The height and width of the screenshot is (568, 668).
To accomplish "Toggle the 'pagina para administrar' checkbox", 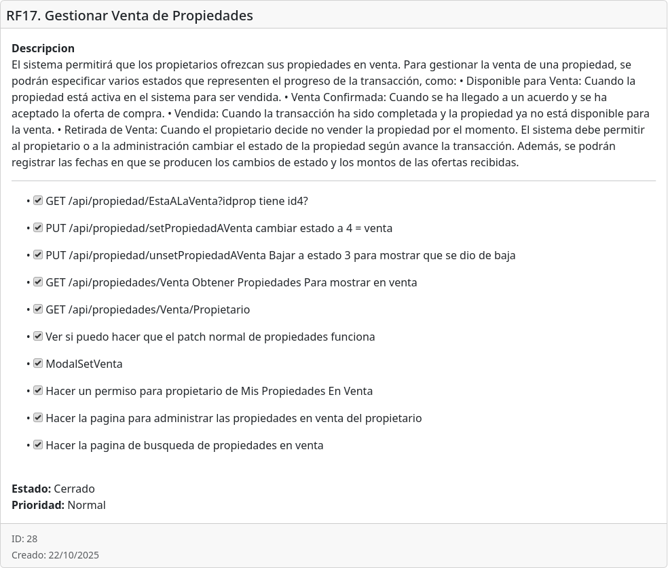I will point(38,418).
